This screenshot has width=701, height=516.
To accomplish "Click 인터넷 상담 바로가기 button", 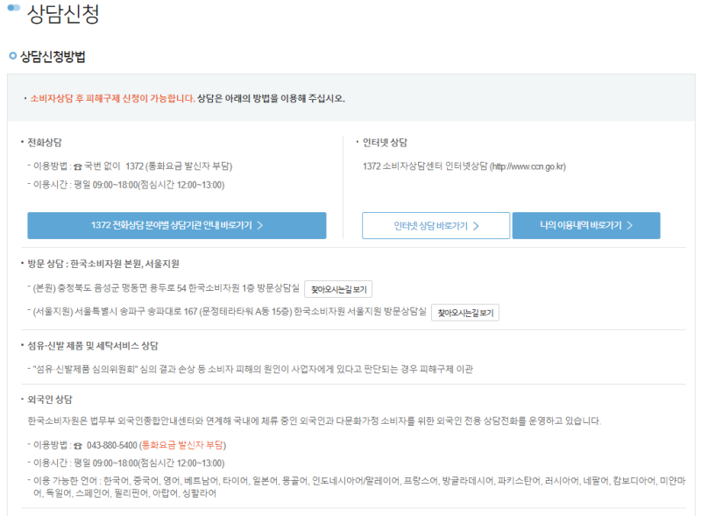I will 435,225.
